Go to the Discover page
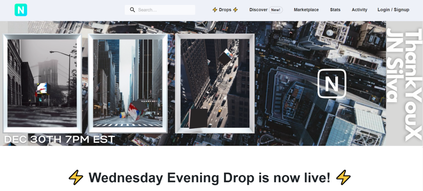 point(258,10)
